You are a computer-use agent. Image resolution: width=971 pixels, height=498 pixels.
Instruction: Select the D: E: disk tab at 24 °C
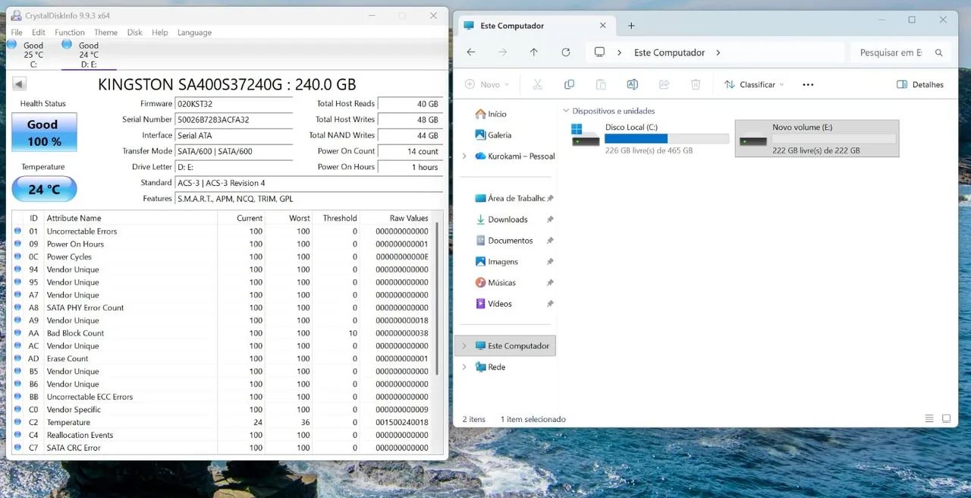click(x=89, y=55)
